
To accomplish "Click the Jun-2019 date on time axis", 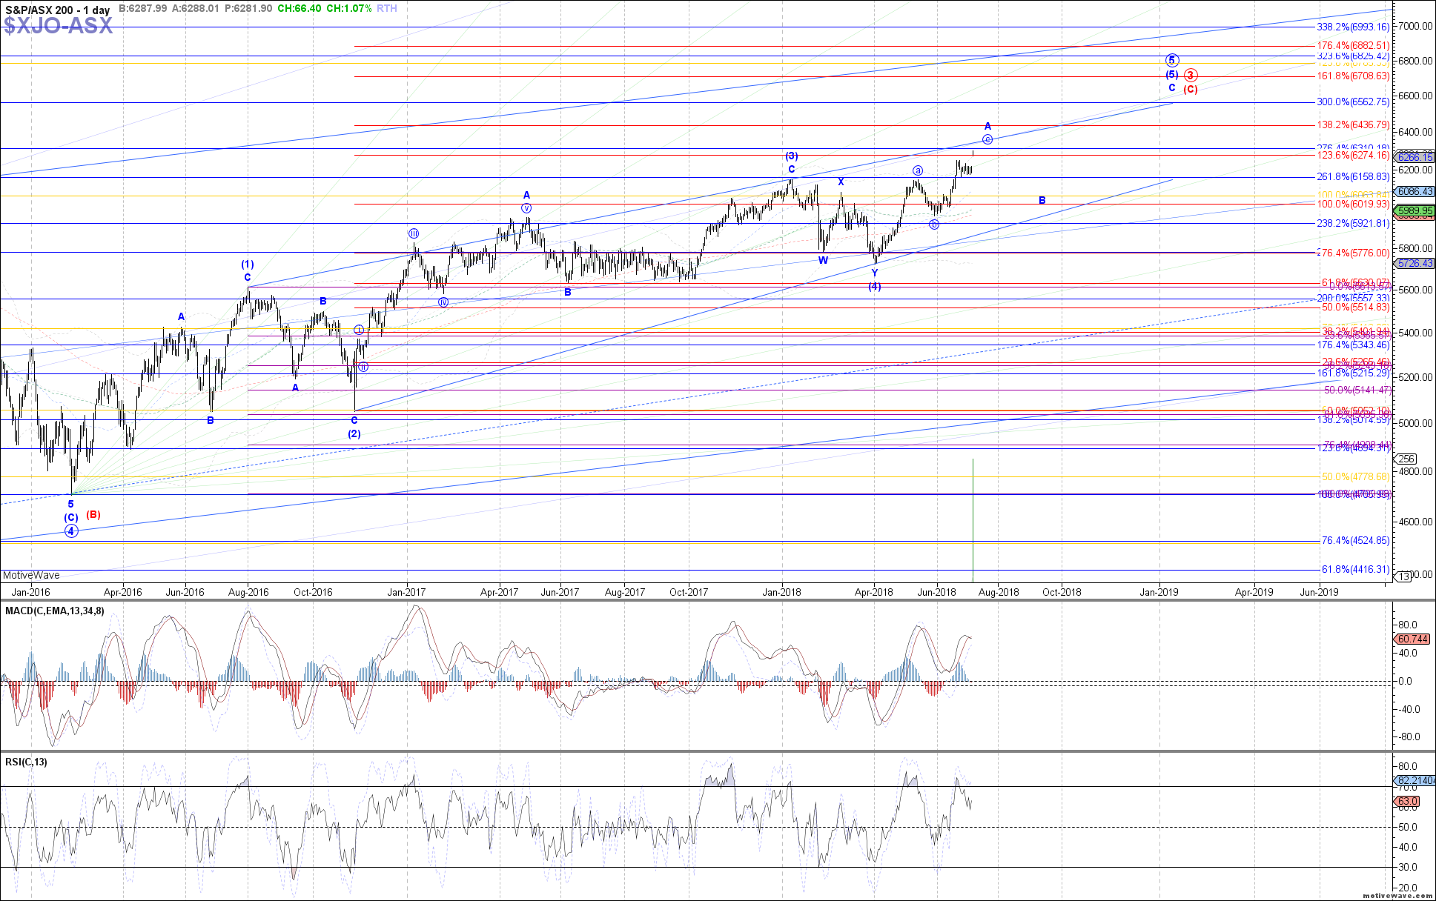I will (x=1319, y=592).
